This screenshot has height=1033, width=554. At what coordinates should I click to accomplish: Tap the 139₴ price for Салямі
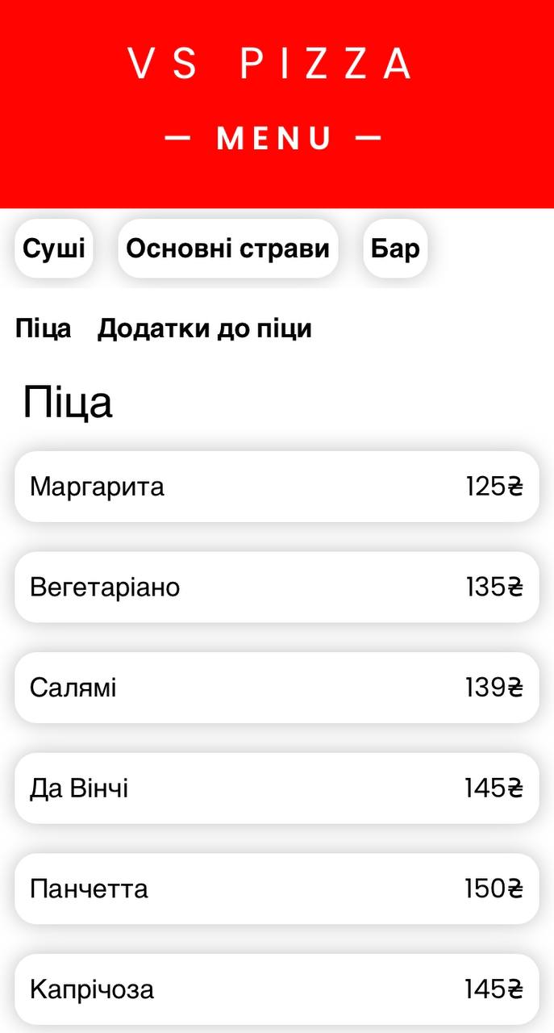pyautogui.click(x=494, y=688)
